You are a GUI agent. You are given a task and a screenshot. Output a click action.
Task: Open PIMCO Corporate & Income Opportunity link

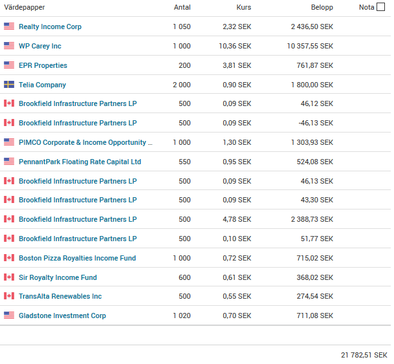coord(85,142)
